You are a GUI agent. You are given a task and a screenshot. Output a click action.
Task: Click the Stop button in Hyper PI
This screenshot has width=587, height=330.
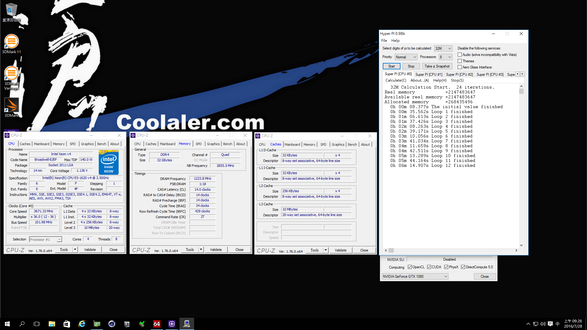point(411,66)
